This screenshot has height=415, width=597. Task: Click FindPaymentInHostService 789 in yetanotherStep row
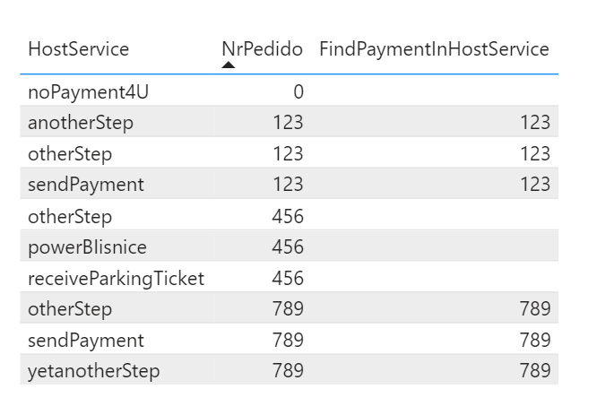[535, 370]
